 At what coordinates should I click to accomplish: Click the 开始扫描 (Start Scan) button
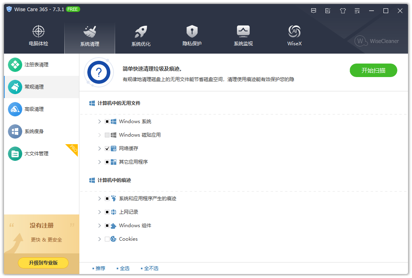pyautogui.click(x=373, y=70)
